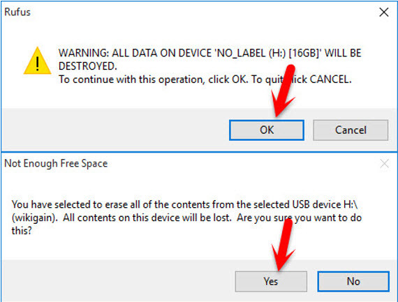Click the yellow warning triangle icon

click(37, 61)
